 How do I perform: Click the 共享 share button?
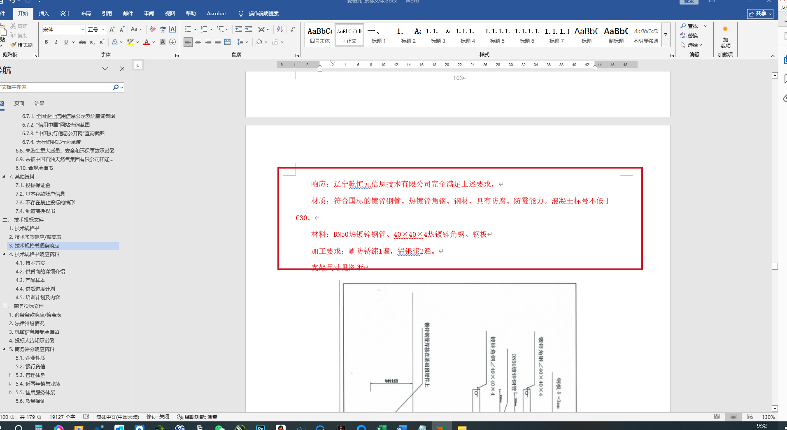(x=760, y=14)
